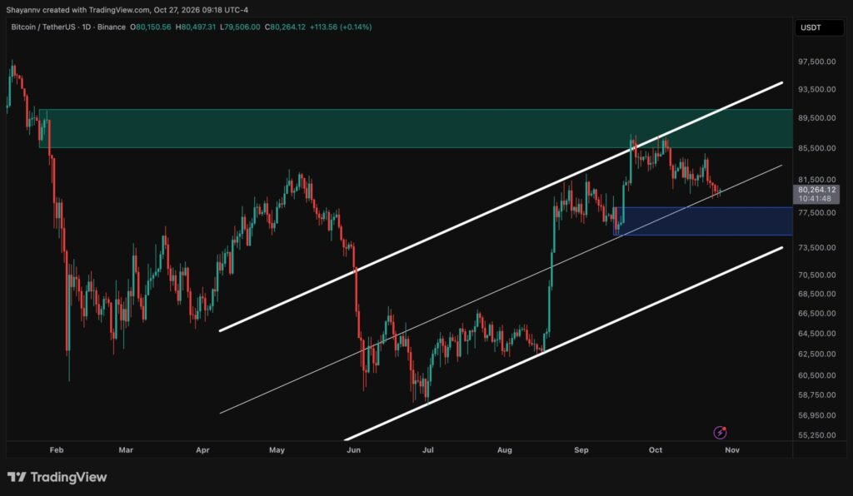Click the 55,250.00 price axis label
Screen dimensions: 853x496
(816, 435)
